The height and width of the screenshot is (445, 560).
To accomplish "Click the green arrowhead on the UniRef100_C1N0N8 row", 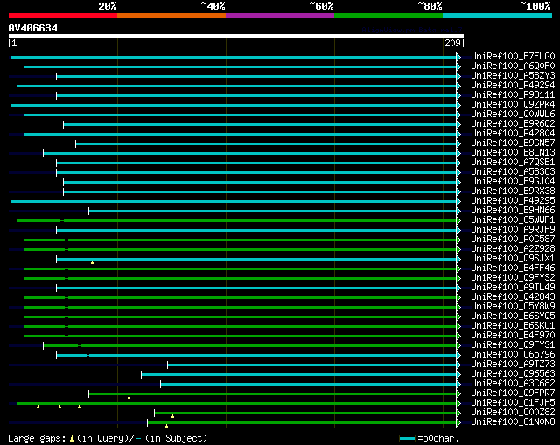I will 458,422.
